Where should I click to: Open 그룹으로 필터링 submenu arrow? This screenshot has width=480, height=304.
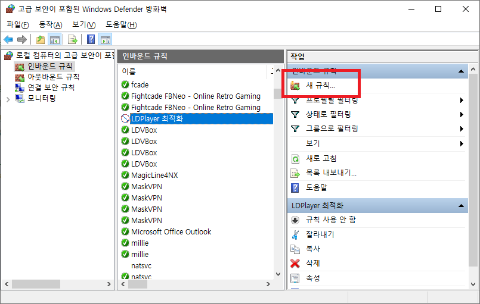coord(462,129)
